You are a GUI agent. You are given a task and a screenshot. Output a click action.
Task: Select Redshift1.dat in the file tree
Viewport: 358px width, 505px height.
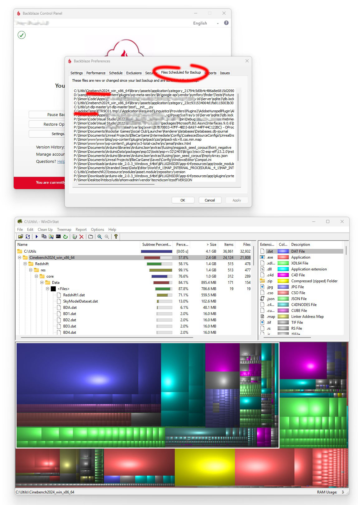74,295
